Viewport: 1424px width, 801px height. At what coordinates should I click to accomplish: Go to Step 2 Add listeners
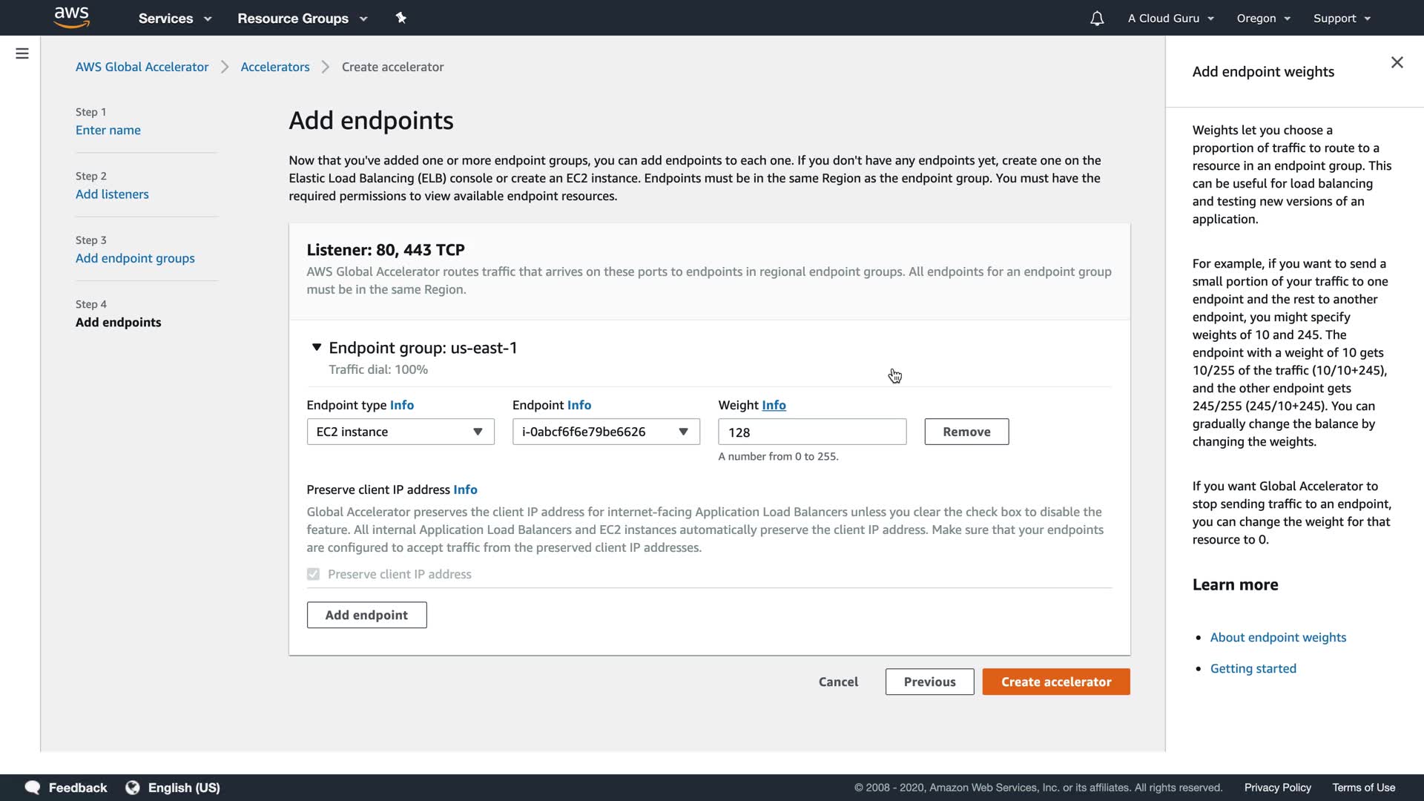[112, 194]
